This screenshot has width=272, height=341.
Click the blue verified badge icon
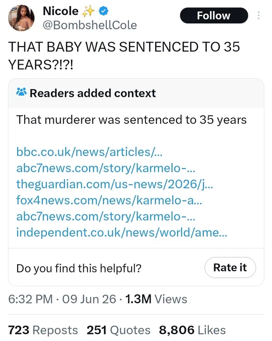coord(103,11)
